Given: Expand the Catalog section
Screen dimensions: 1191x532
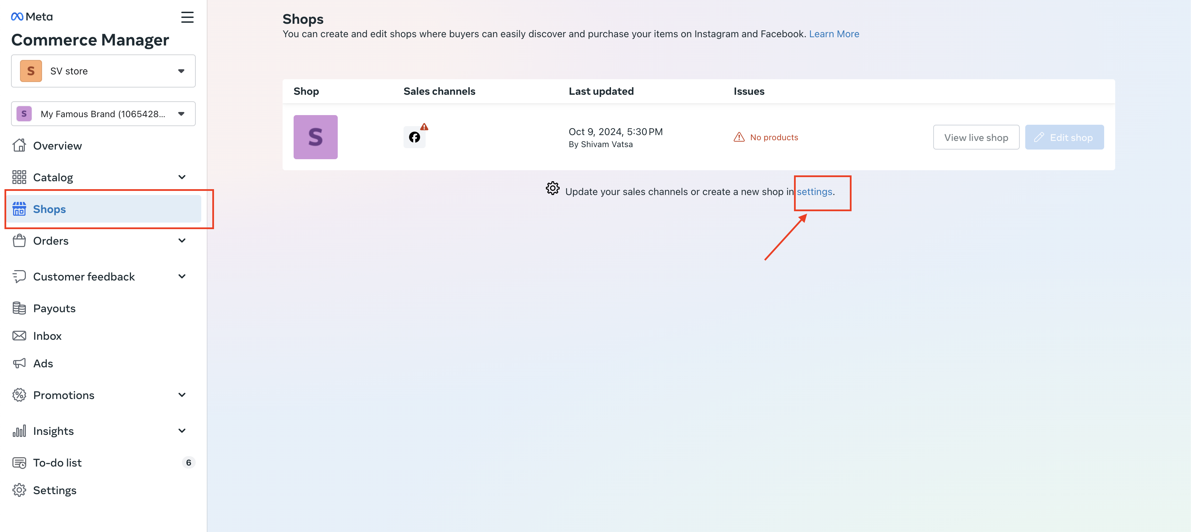Looking at the screenshot, I should 182,177.
